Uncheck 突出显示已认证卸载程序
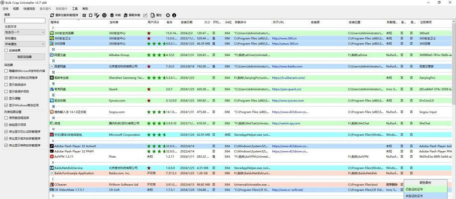The width and height of the screenshot is (456, 199). point(6,132)
